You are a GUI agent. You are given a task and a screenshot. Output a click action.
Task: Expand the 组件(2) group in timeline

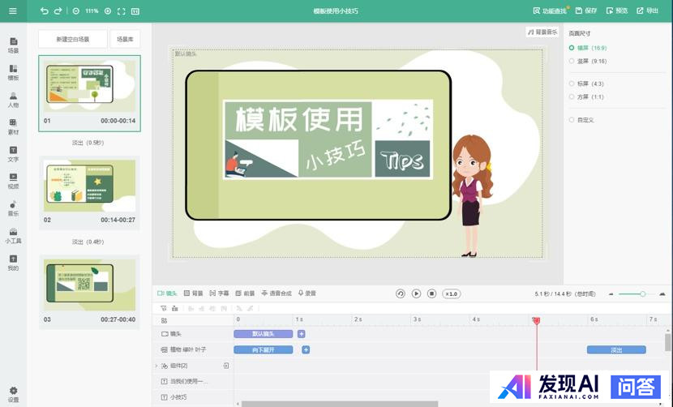click(156, 366)
